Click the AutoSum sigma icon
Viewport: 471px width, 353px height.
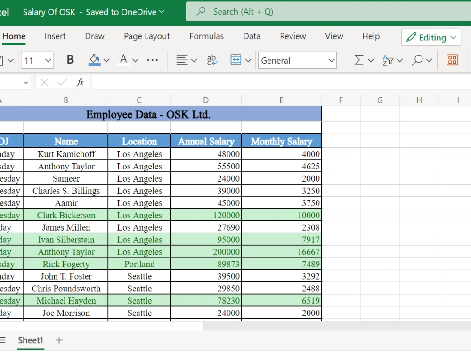tap(358, 60)
